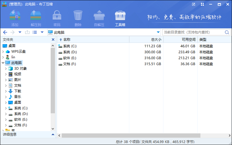Close the 文件夹 folder panel

tap(53, 39)
